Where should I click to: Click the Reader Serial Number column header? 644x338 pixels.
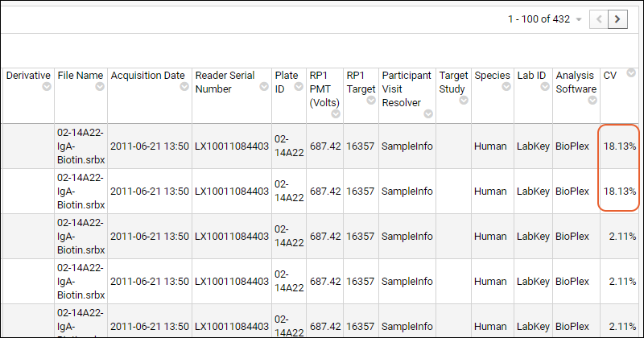click(225, 82)
